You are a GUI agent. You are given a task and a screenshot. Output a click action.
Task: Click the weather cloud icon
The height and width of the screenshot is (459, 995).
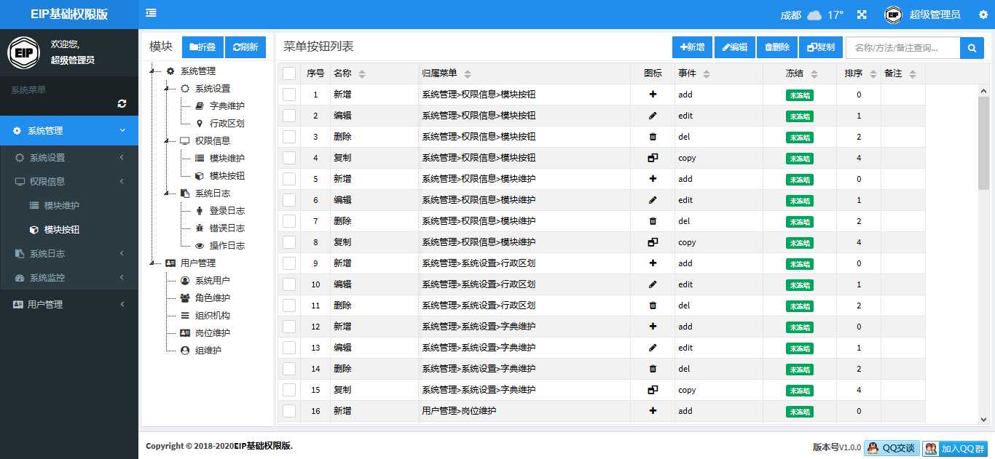tap(814, 15)
